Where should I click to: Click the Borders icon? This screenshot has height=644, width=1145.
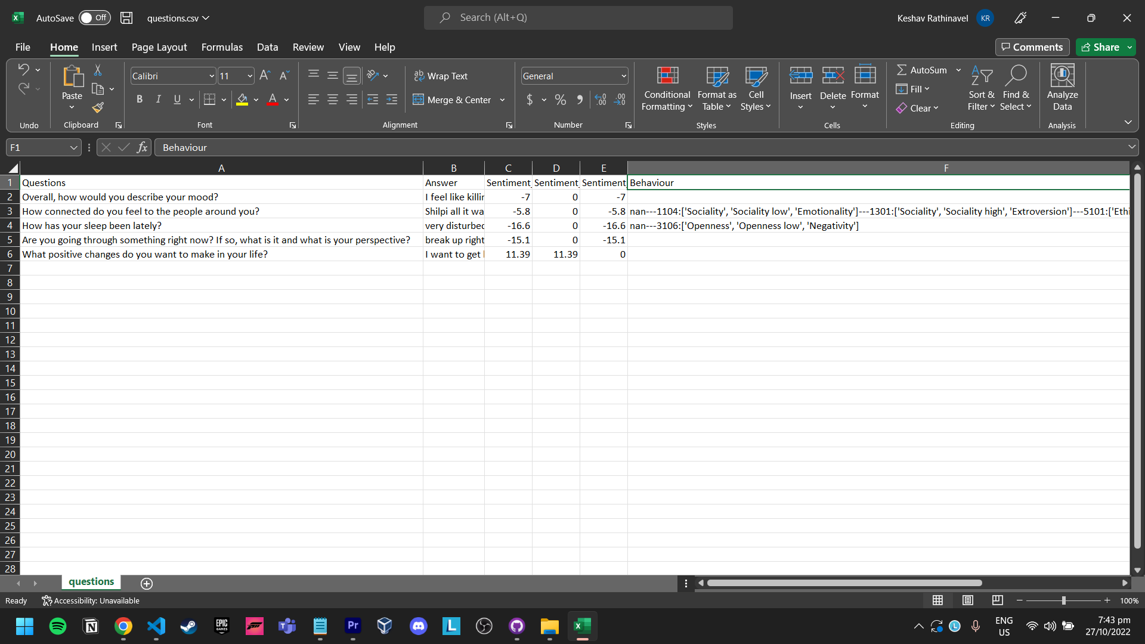pyautogui.click(x=209, y=100)
